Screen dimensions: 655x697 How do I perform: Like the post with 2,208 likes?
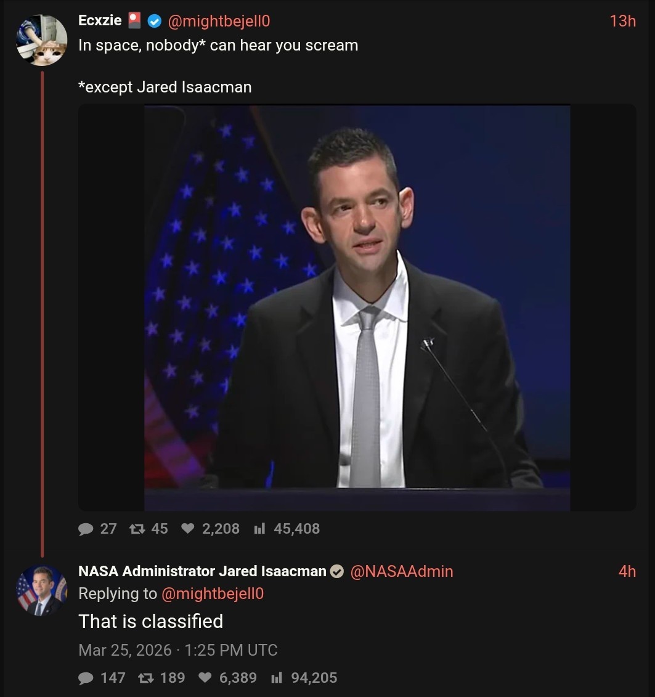click(187, 529)
